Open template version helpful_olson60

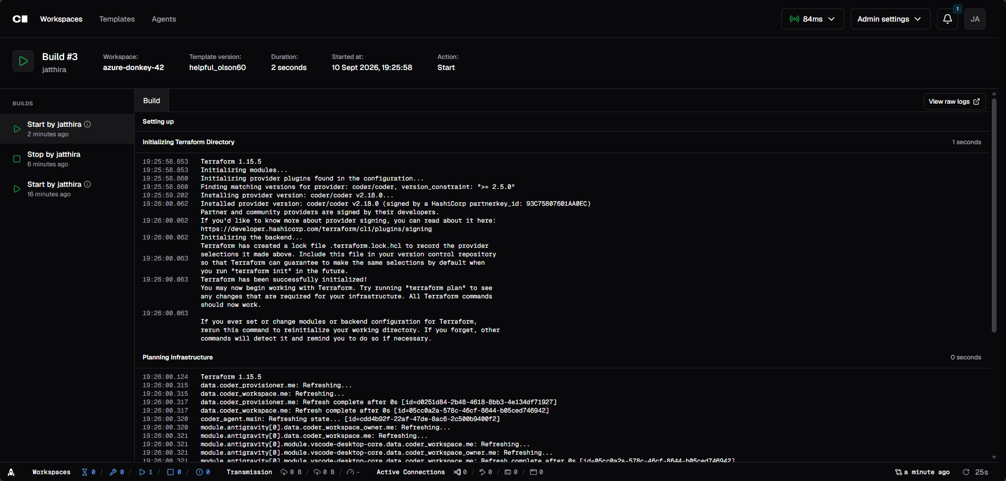(217, 67)
